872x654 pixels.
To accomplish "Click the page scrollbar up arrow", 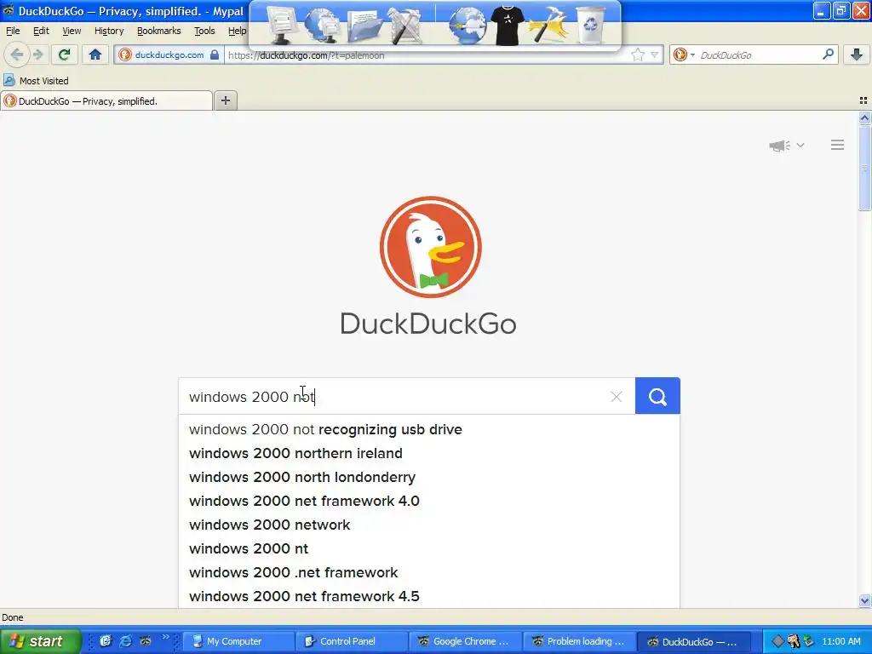I will (x=864, y=118).
